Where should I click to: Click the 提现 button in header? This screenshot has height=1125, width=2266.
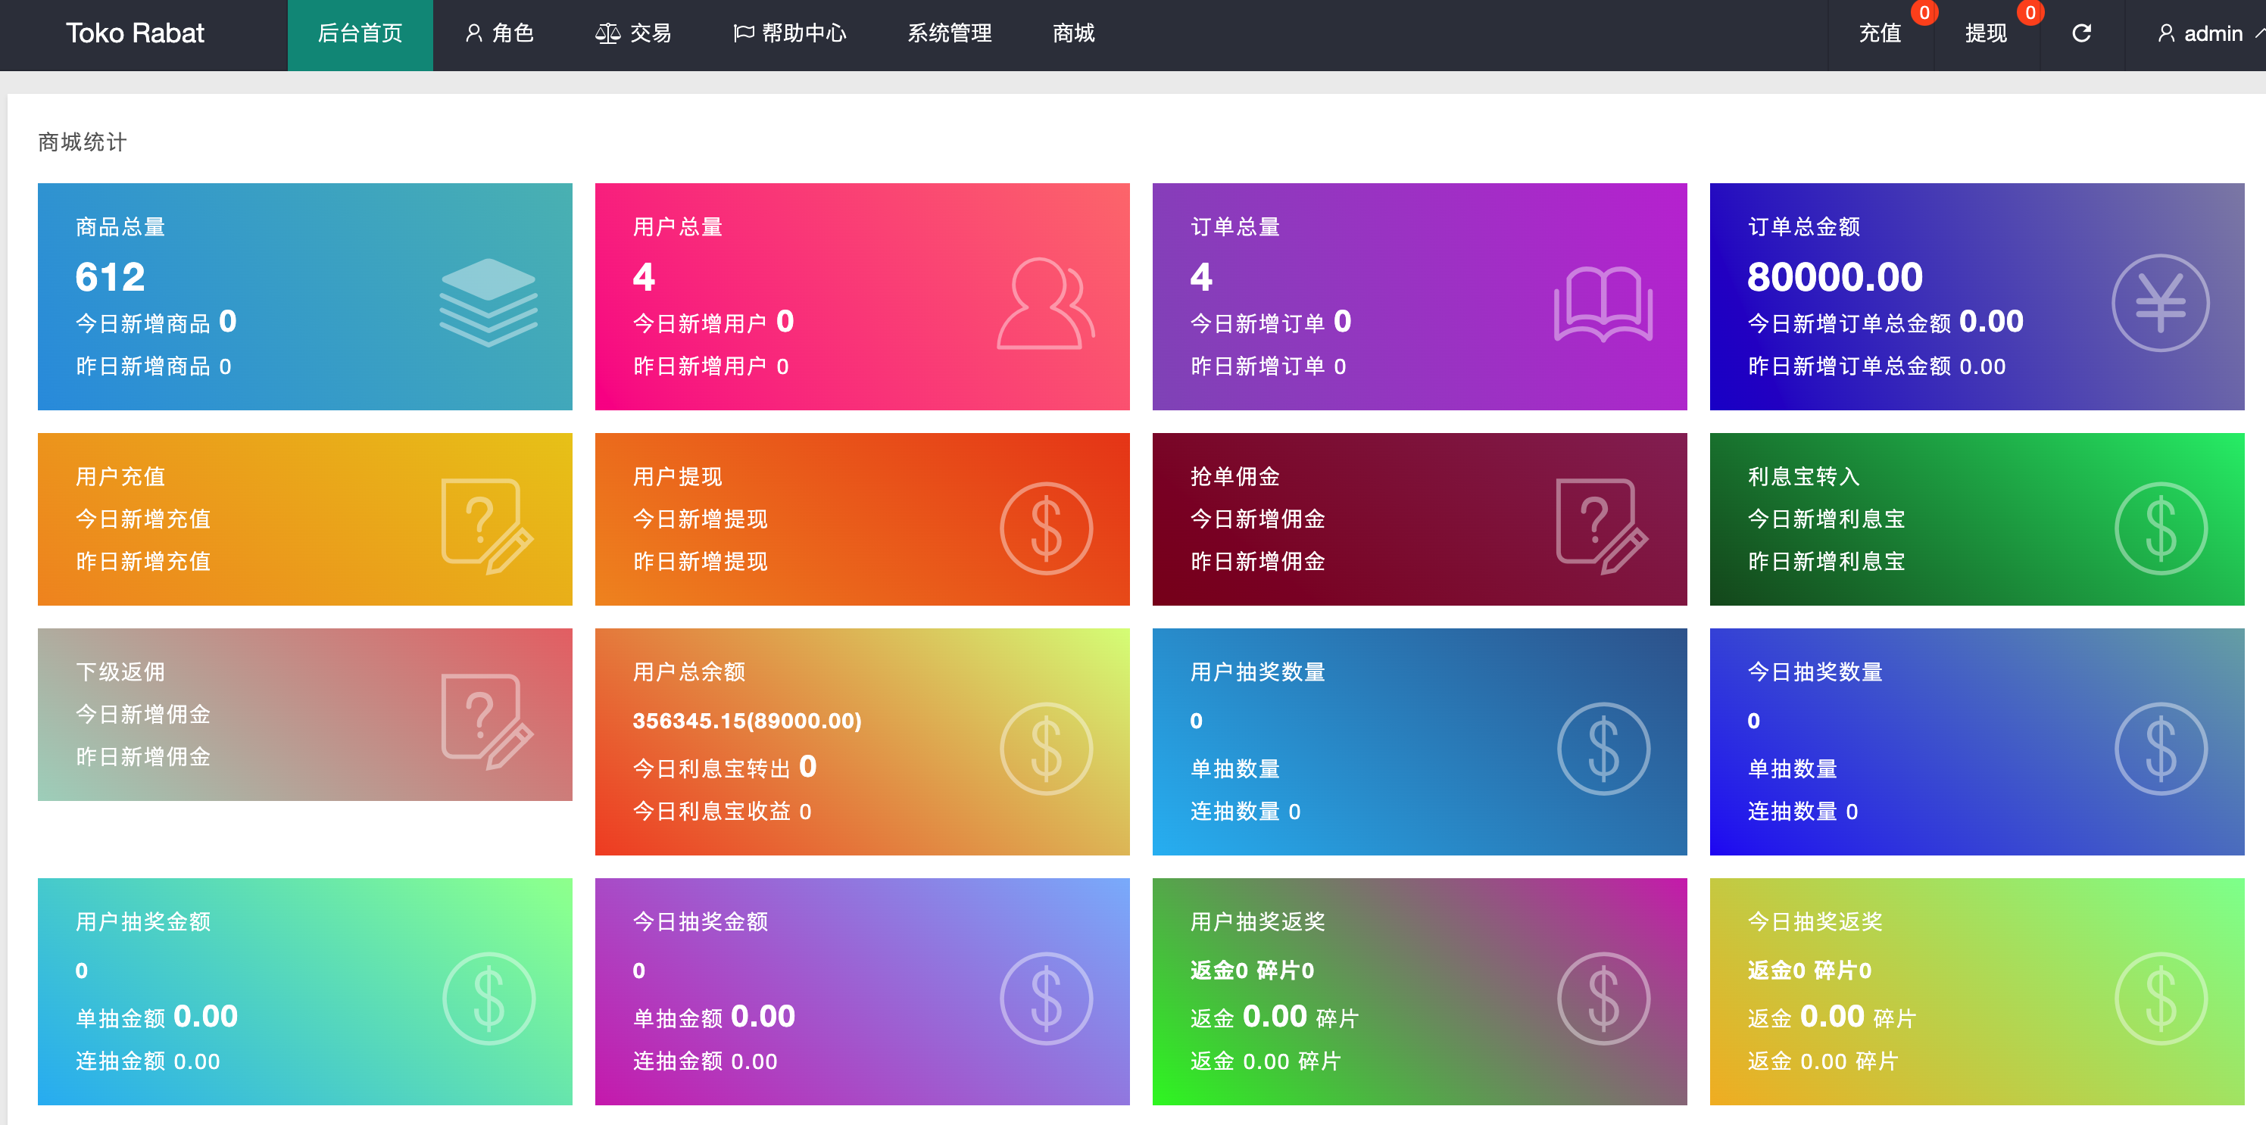pyautogui.click(x=1987, y=33)
